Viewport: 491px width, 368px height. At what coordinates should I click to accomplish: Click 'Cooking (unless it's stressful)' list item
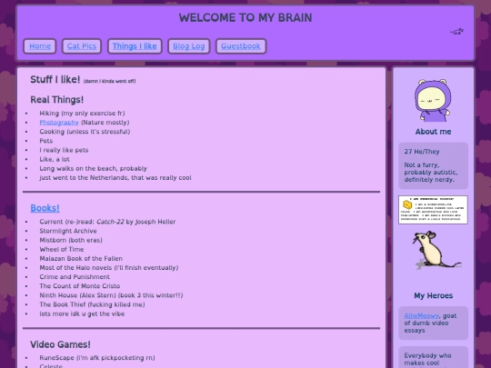(x=85, y=132)
